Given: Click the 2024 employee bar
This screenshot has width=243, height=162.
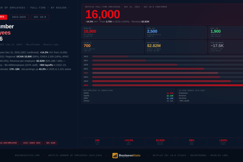Looking at the screenshot, I should tap(161, 81).
